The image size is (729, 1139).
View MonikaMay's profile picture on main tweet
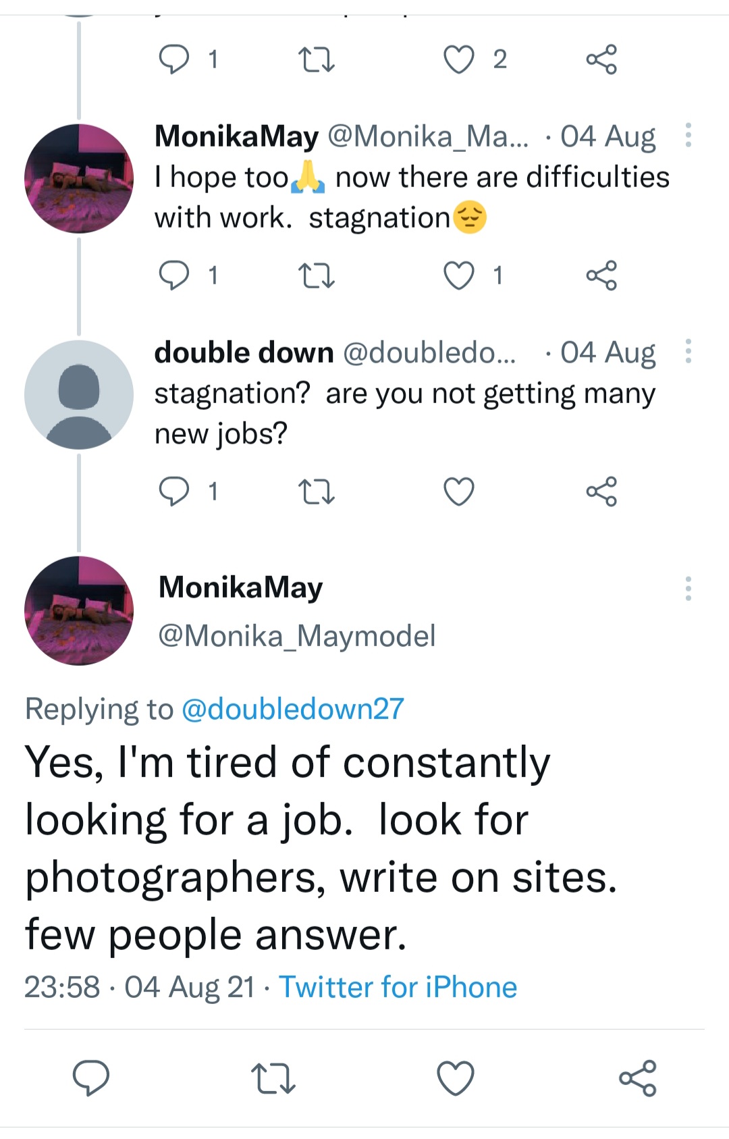[79, 611]
